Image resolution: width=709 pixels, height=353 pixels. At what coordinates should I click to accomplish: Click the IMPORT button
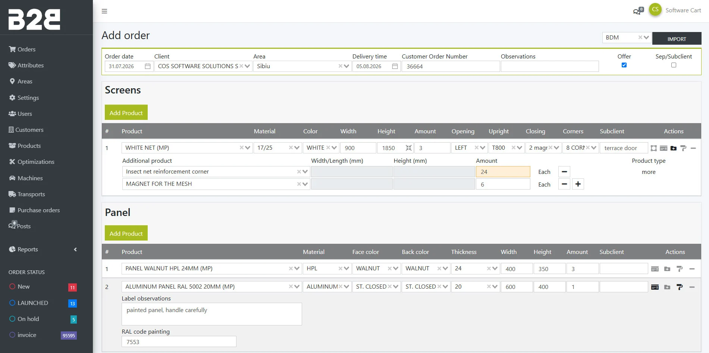677,39
